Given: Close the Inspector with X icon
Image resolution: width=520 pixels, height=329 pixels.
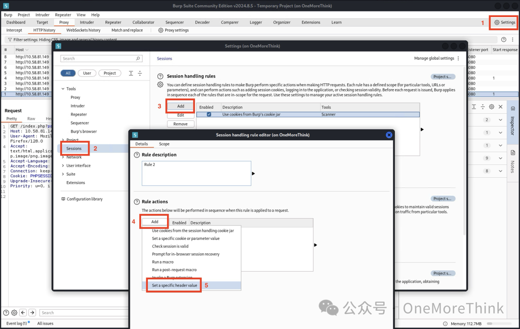Looking at the screenshot, I should 500,106.
